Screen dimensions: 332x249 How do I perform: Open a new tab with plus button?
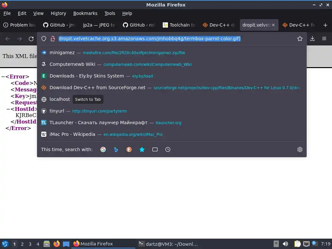(326, 25)
